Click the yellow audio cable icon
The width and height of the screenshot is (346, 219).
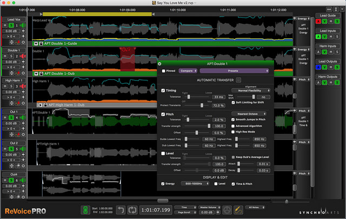(238, 210)
